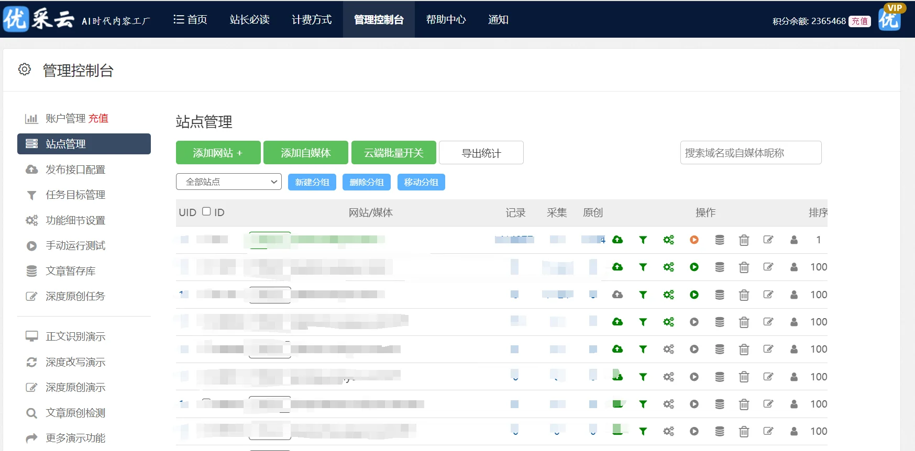The image size is (915, 451).
Task: Focus the 搜索域名或自媒体昵称 search field
Action: tap(751, 153)
